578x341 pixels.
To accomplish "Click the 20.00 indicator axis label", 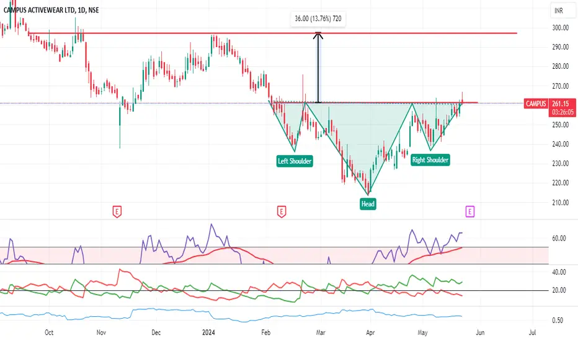I will [x=559, y=290].
